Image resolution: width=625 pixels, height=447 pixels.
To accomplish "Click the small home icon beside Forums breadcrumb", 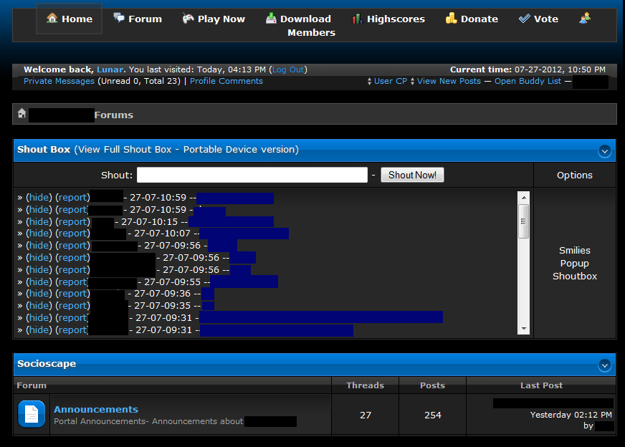I will coord(22,114).
